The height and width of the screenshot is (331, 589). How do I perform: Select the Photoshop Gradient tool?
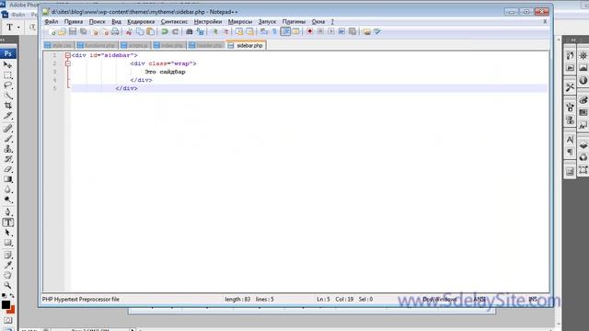7,179
